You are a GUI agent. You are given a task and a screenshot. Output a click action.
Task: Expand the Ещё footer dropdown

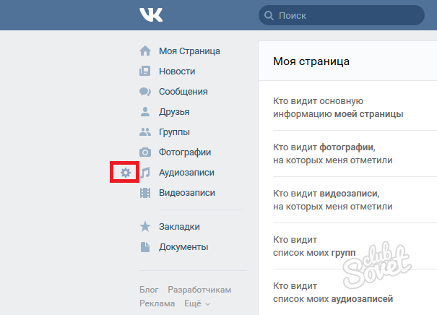point(196,303)
